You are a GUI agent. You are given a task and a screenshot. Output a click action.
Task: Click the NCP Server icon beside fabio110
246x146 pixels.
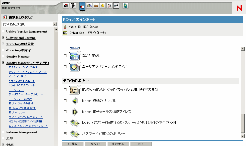65,27
